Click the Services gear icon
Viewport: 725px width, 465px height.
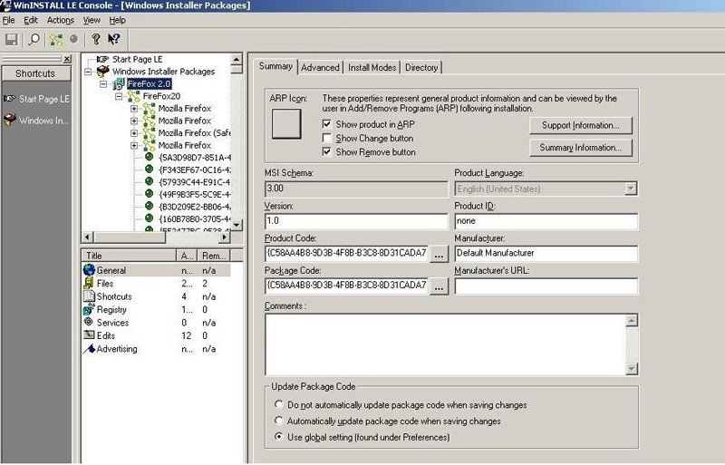tap(89, 322)
